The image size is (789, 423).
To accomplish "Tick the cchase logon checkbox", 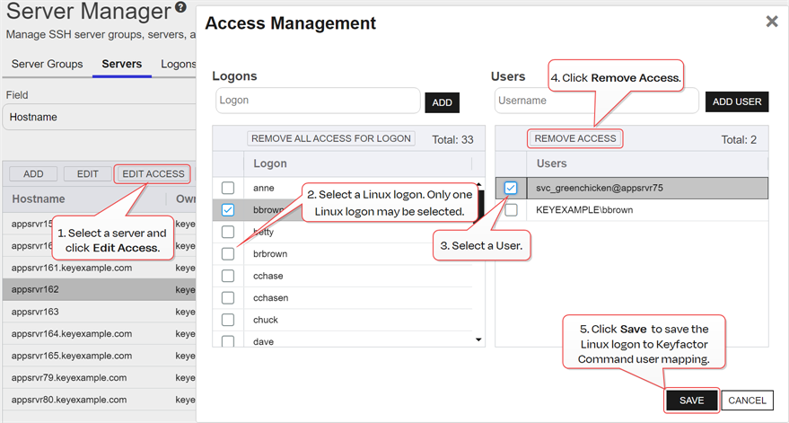I will (x=228, y=276).
